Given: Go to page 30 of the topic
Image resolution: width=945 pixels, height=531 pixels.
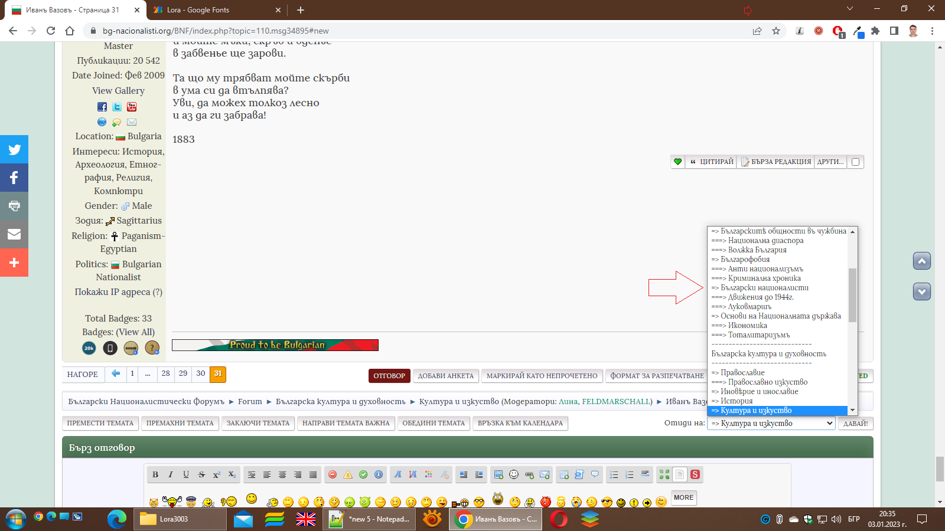Looking at the screenshot, I should (201, 374).
